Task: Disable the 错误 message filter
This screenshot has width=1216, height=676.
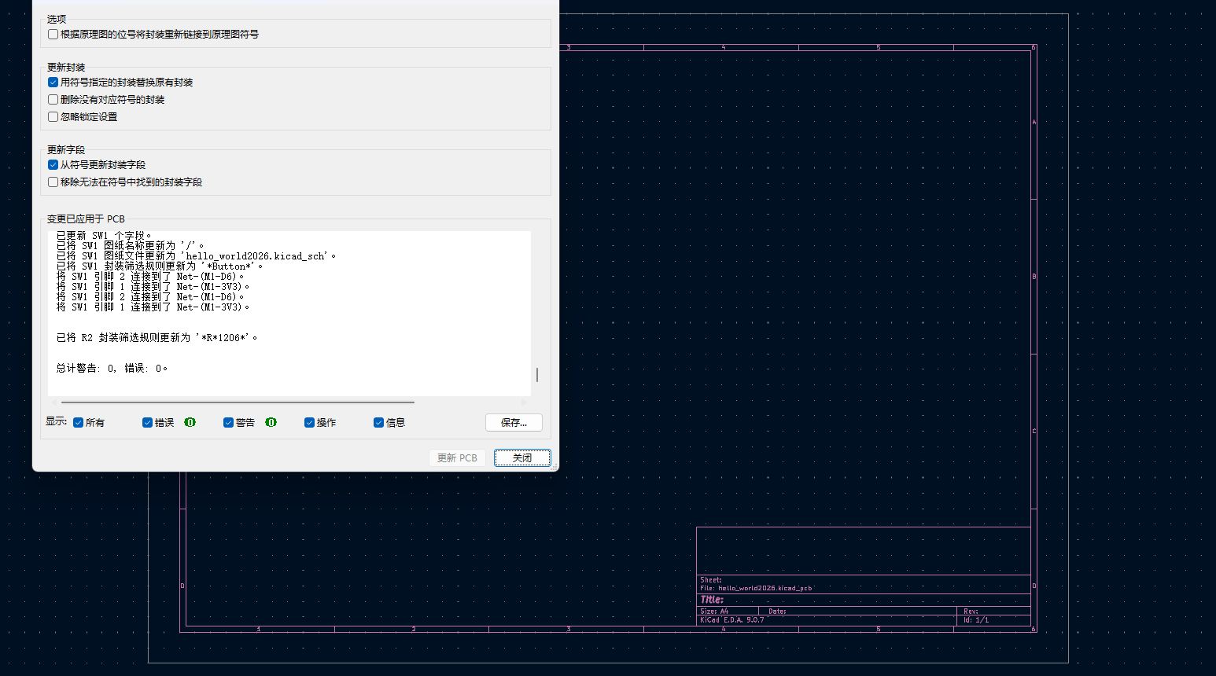Action: pos(147,422)
